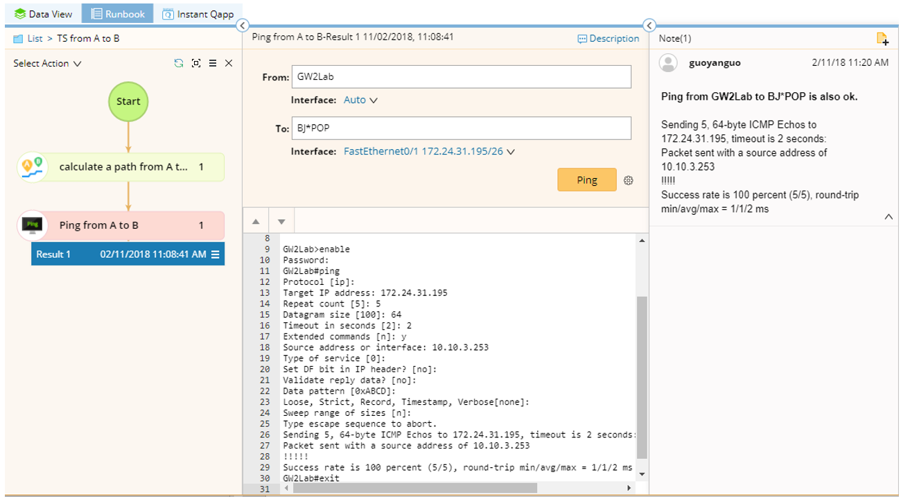Click the calculate path node icon
The height and width of the screenshot is (497, 901).
[x=32, y=167]
